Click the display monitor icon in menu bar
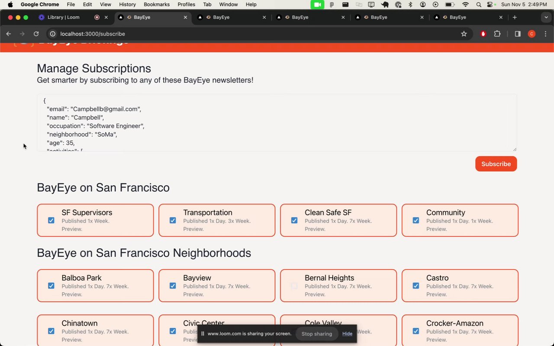Image resolution: width=554 pixels, height=346 pixels. click(371, 4)
